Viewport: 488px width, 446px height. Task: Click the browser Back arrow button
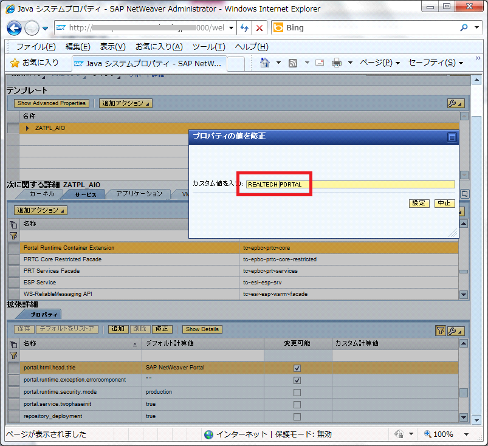click(14, 29)
